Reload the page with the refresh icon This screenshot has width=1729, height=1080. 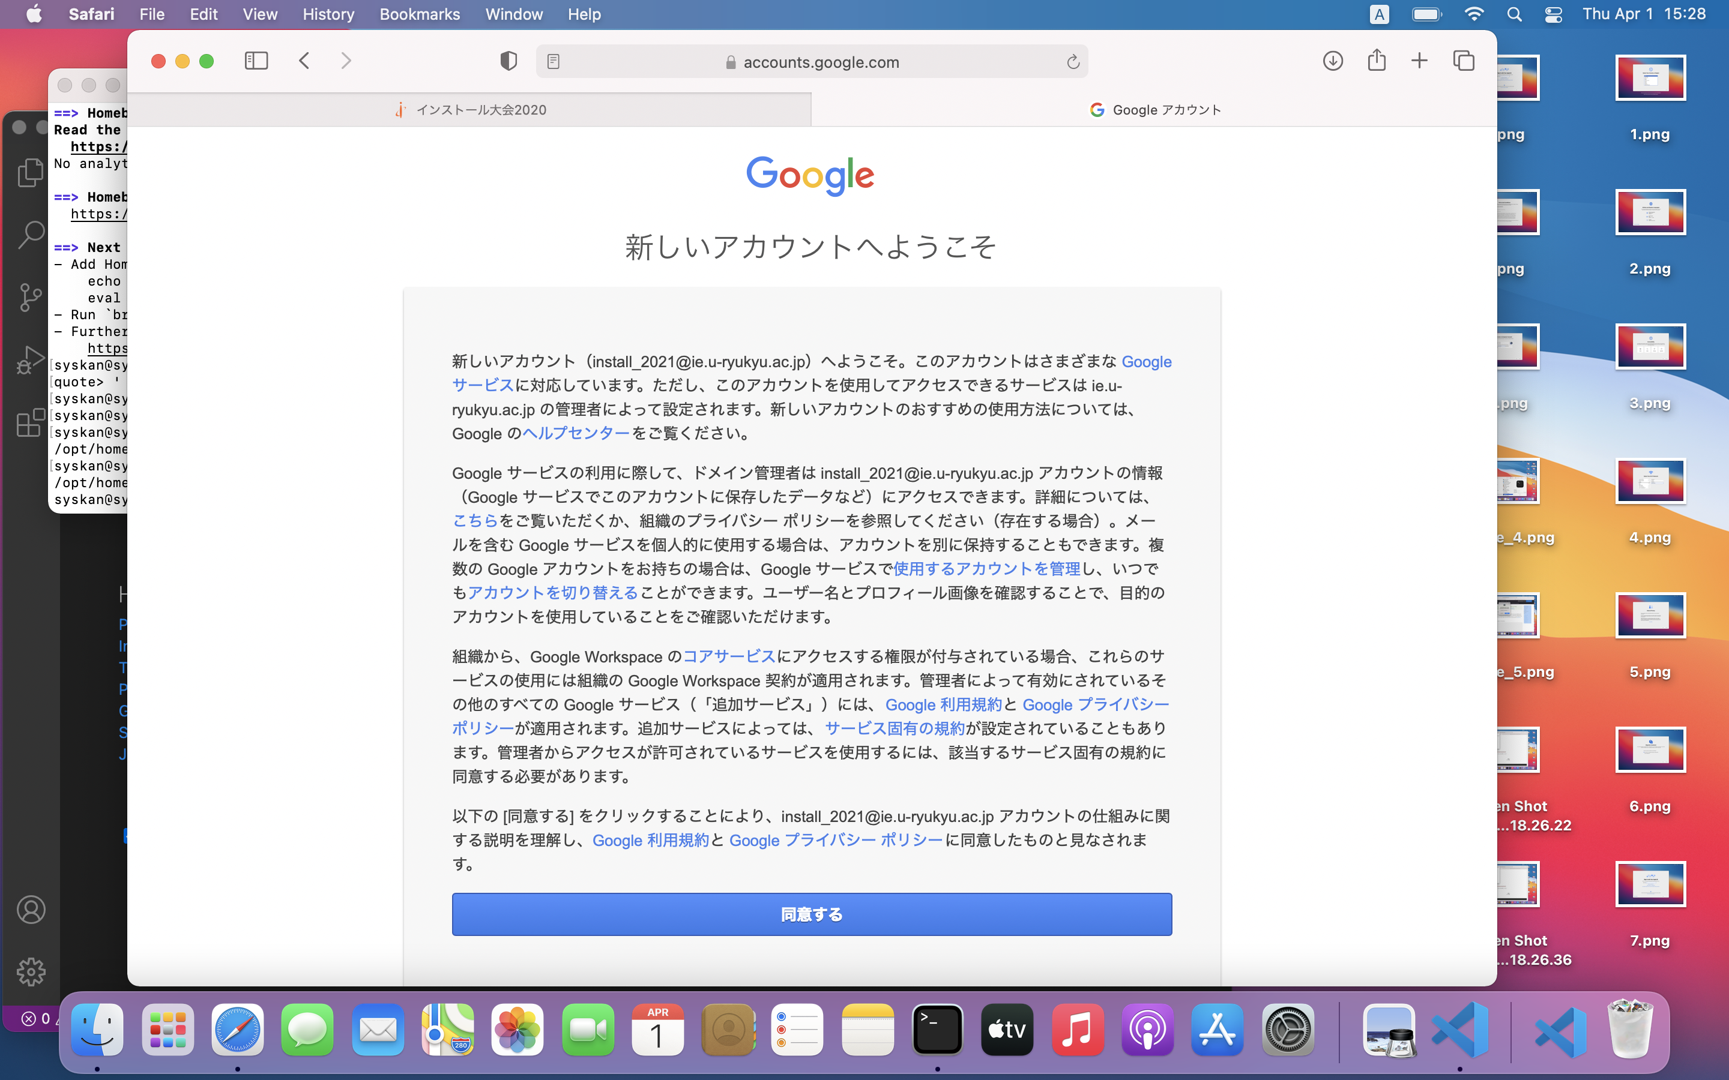click(x=1072, y=62)
